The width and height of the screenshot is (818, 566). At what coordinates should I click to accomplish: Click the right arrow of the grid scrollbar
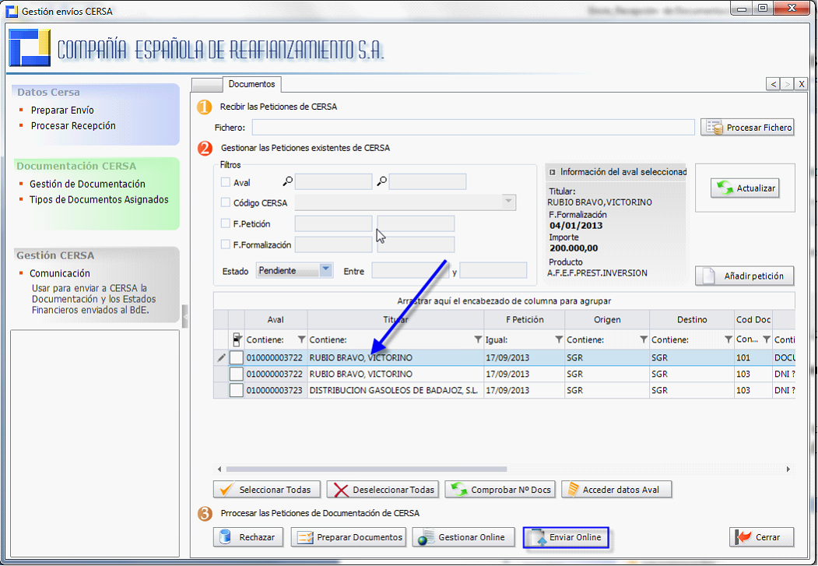click(788, 469)
